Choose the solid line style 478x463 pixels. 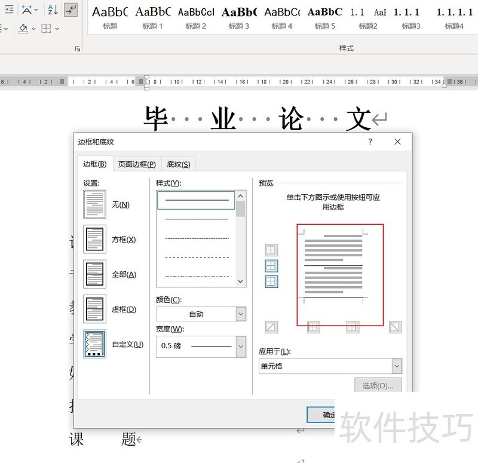coord(197,200)
